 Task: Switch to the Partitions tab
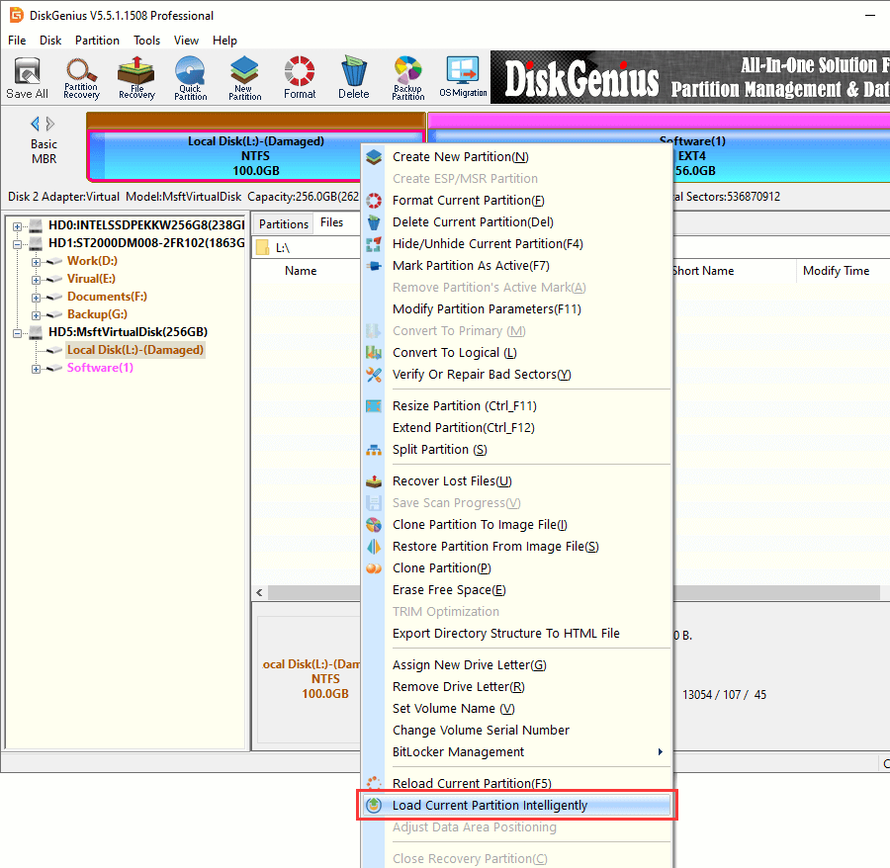point(283,224)
